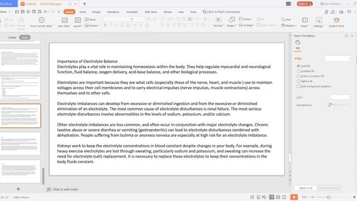Play slideshow with orange status bar button

(x=294, y=197)
